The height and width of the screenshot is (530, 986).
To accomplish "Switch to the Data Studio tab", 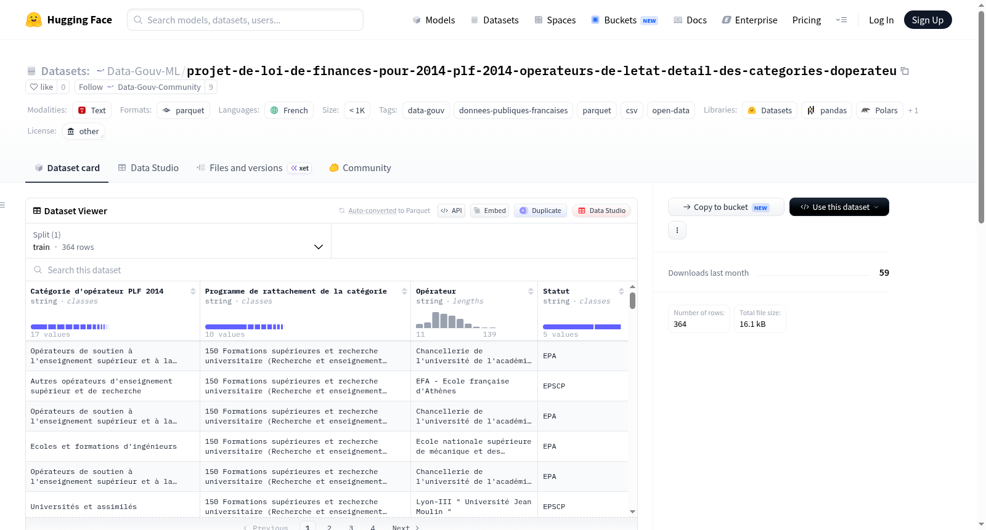I will pos(149,167).
